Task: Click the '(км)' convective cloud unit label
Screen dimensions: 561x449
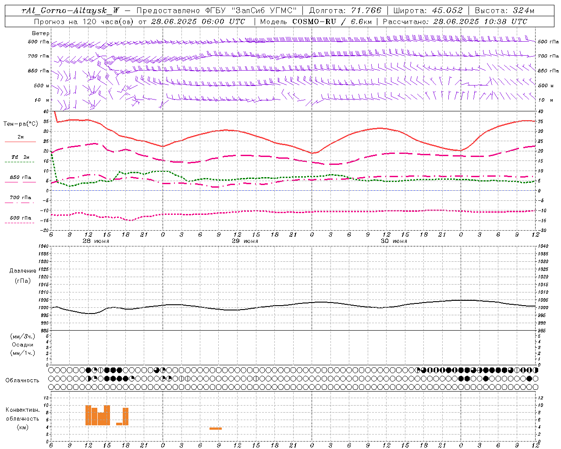Action: [22, 427]
